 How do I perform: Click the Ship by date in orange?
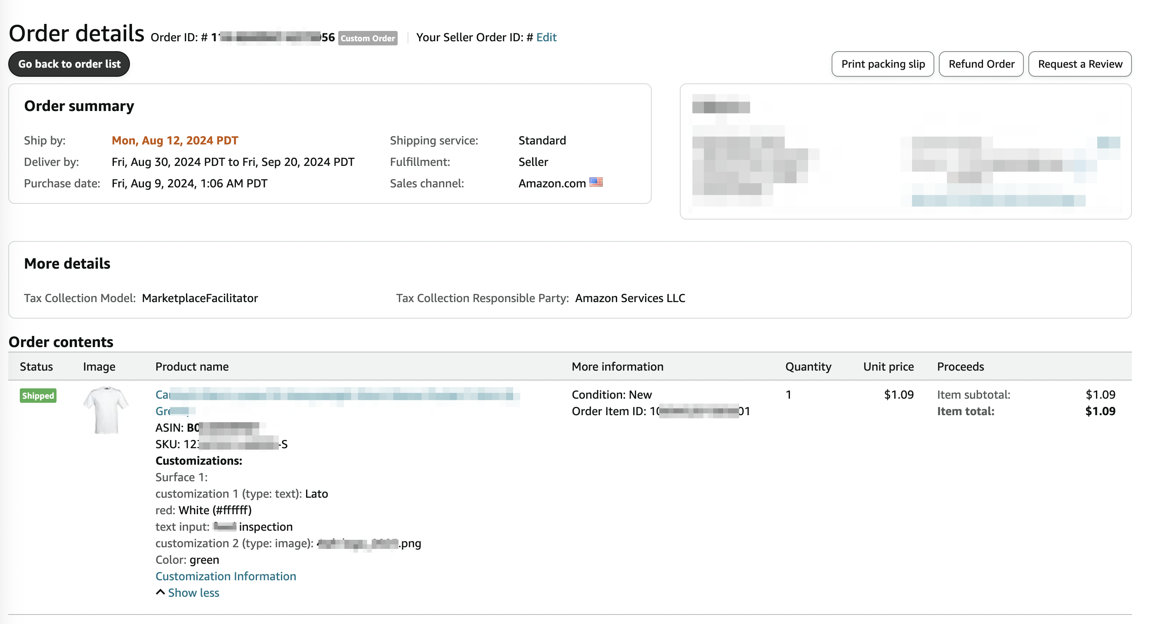tap(175, 140)
